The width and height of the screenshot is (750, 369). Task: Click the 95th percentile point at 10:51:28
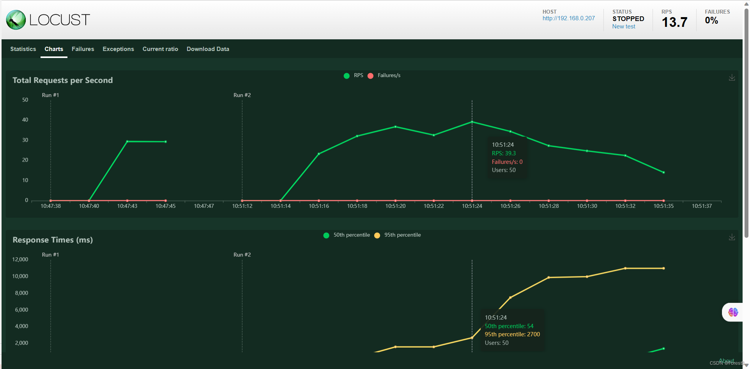coord(548,278)
